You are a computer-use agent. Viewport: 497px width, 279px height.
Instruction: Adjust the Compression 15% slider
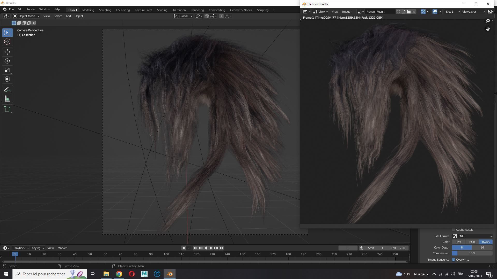(472, 253)
